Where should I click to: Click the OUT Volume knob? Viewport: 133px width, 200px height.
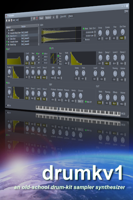[123, 98]
